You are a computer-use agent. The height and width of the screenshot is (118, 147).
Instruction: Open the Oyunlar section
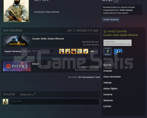tap(107, 65)
